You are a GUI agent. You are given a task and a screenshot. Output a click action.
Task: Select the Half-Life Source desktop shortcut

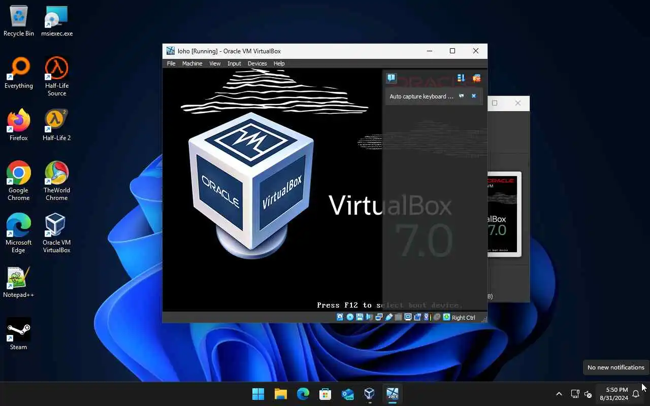point(57,76)
